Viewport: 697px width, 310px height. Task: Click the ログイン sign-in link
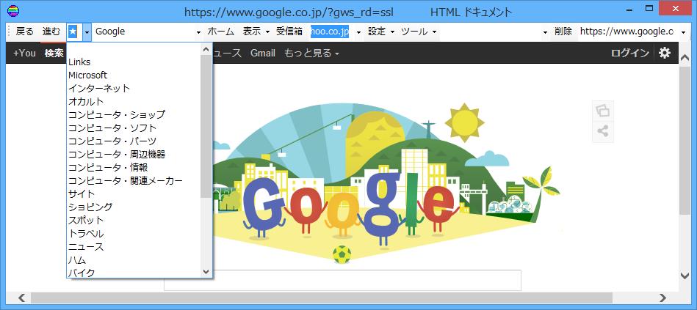(630, 53)
